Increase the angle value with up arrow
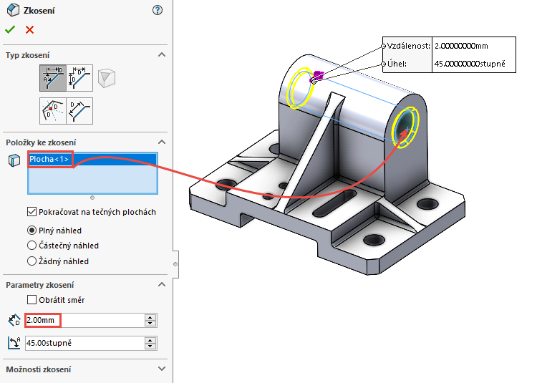 tap(150, 339)
